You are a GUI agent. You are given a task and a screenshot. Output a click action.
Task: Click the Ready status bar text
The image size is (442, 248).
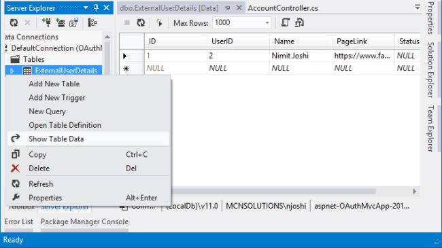pos(13,240)
